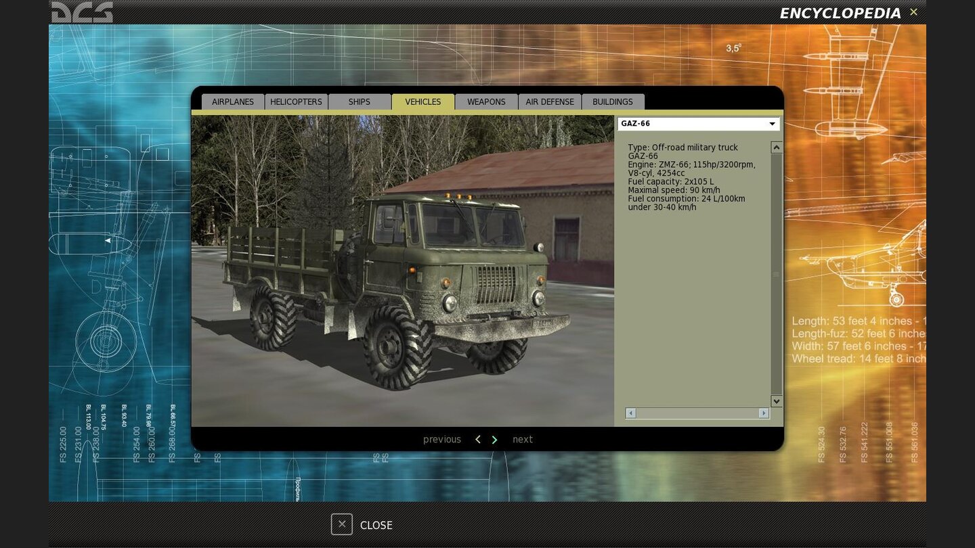
Task: Click the vertical scrollbar track in description
Action: [x=777, y=274]
